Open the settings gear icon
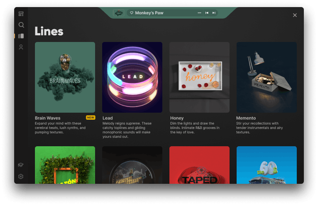Screen dimensions: 318x205 coord(21,176)
